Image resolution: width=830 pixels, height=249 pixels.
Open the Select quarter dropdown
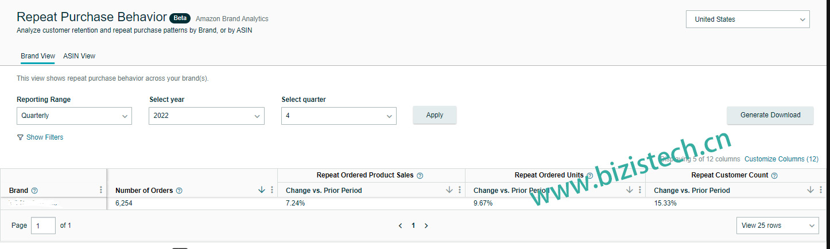tap(339, 116)
